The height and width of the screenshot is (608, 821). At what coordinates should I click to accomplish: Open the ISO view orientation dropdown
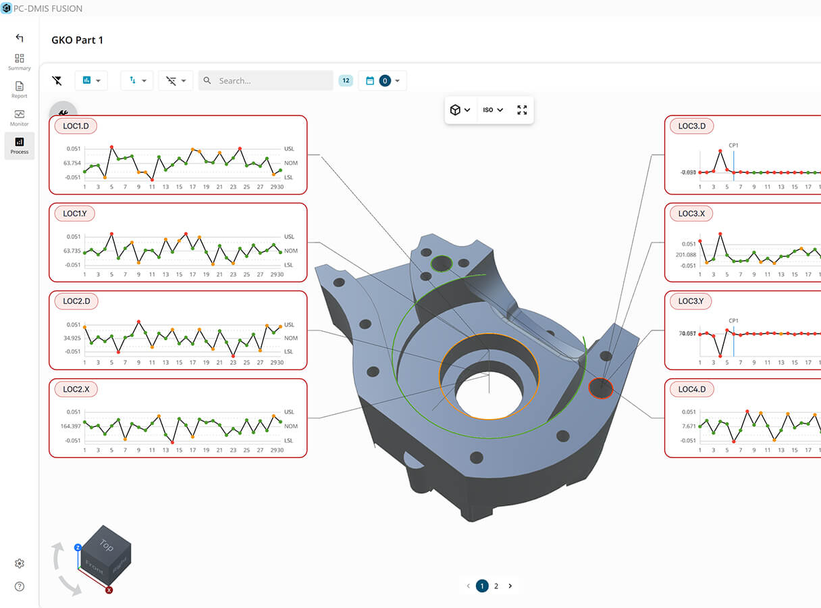click(493, 109)
